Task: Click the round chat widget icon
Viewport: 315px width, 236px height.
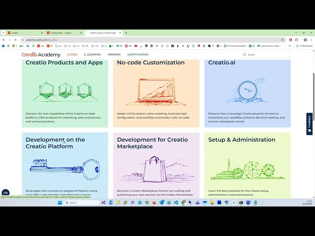Action: tap(5, 193)
